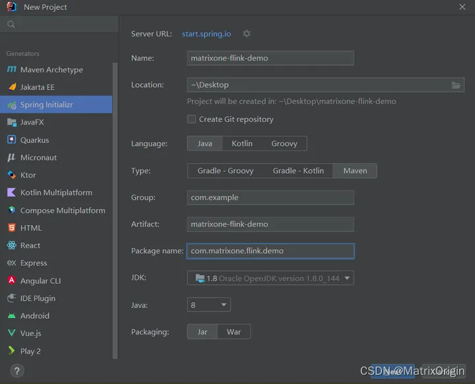Screen dimensions: 475x384
Task: Click the generator list scrollbar
Action: (x=115, y=210)
